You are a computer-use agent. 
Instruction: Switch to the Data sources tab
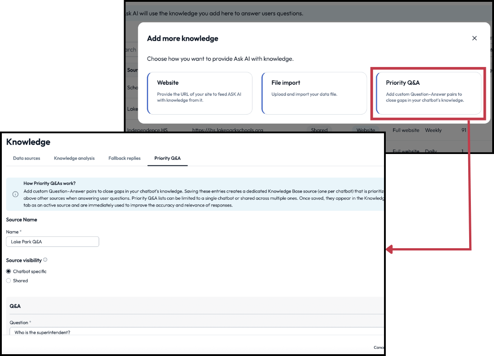(x=26, y=158)
